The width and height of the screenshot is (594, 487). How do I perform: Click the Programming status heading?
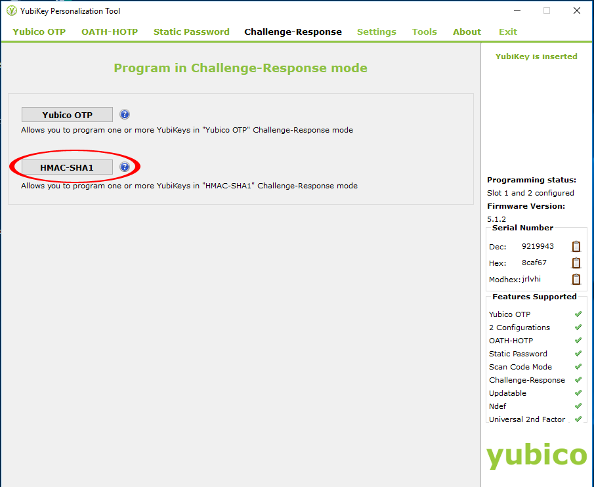click(532, 180)
